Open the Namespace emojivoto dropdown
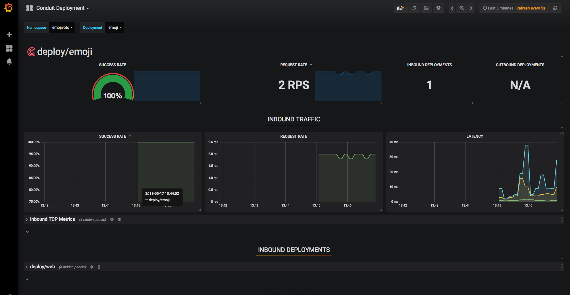The height and width of the screenshot is (295, 570). click(x=62, y=28)
